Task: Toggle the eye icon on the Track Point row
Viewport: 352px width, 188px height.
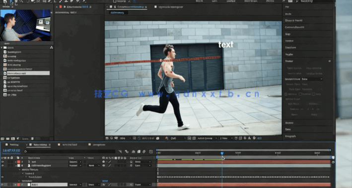Action: 2,177
